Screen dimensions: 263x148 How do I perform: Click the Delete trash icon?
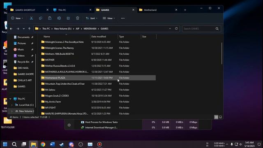(x=78, y=18)
